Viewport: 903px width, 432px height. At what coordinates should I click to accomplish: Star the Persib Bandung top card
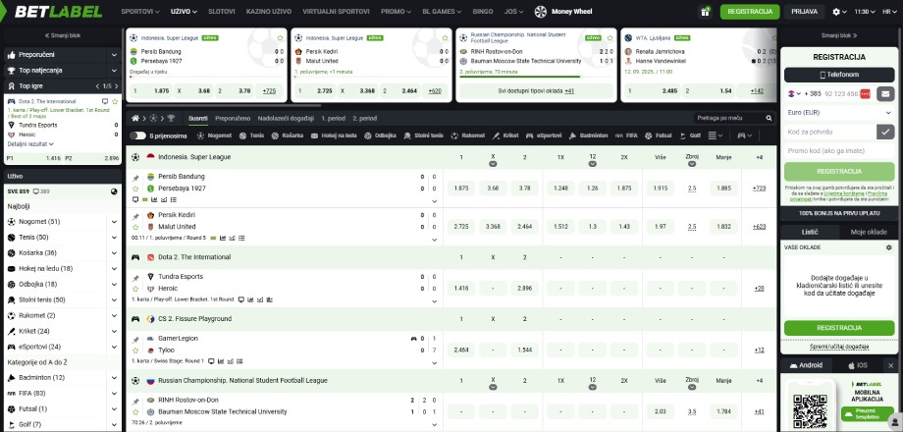pos(280,38)
